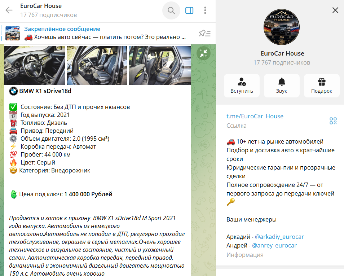344x276 pixels.
Task: Toggle the channel info side panel
Action: tap(189, 10)
